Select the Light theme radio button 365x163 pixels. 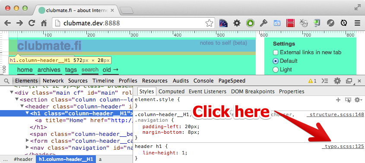276,70
